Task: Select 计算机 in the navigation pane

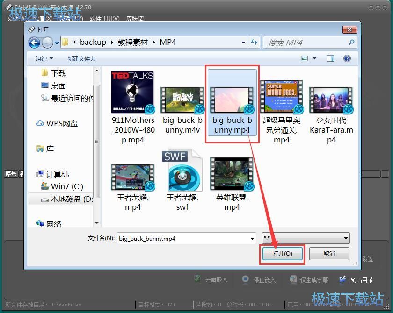Action: [x=52, y=174]
